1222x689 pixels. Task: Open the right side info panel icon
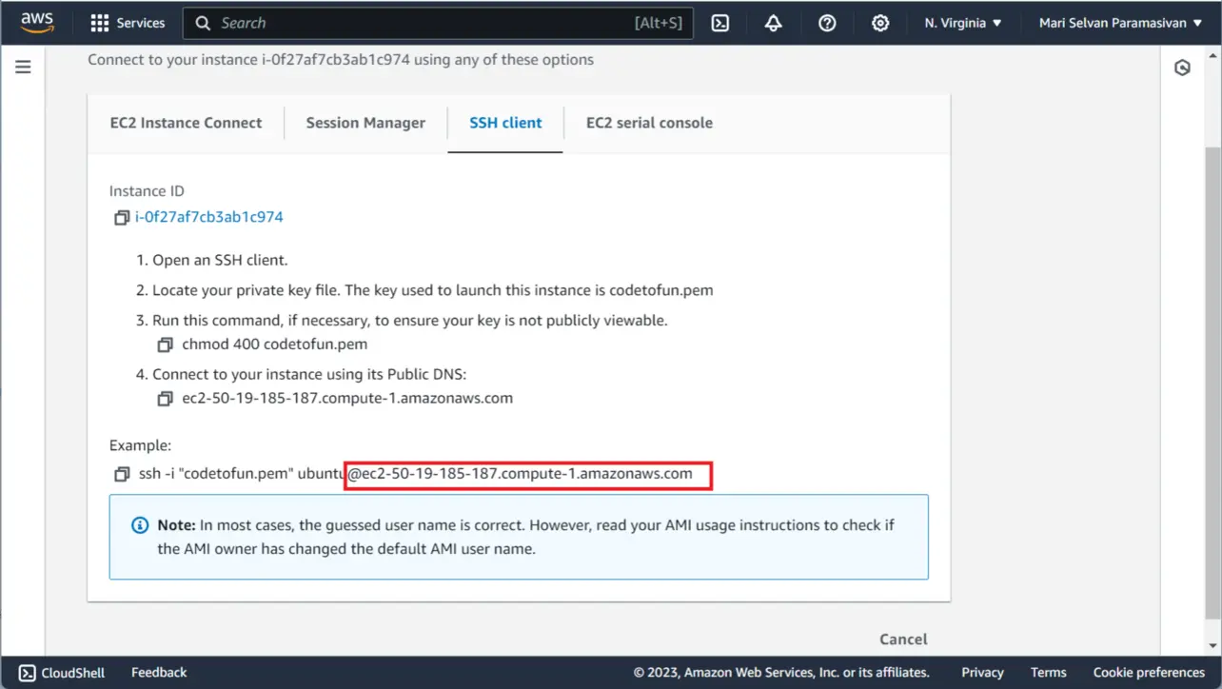(1182, 68)
